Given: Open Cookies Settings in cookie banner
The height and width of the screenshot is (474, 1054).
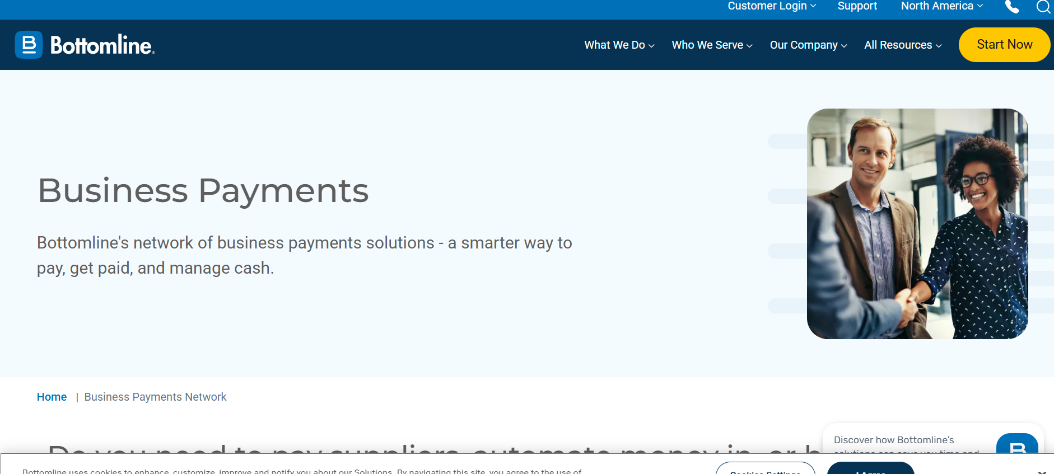Looking at the screenshot, I should click(766, 469).
